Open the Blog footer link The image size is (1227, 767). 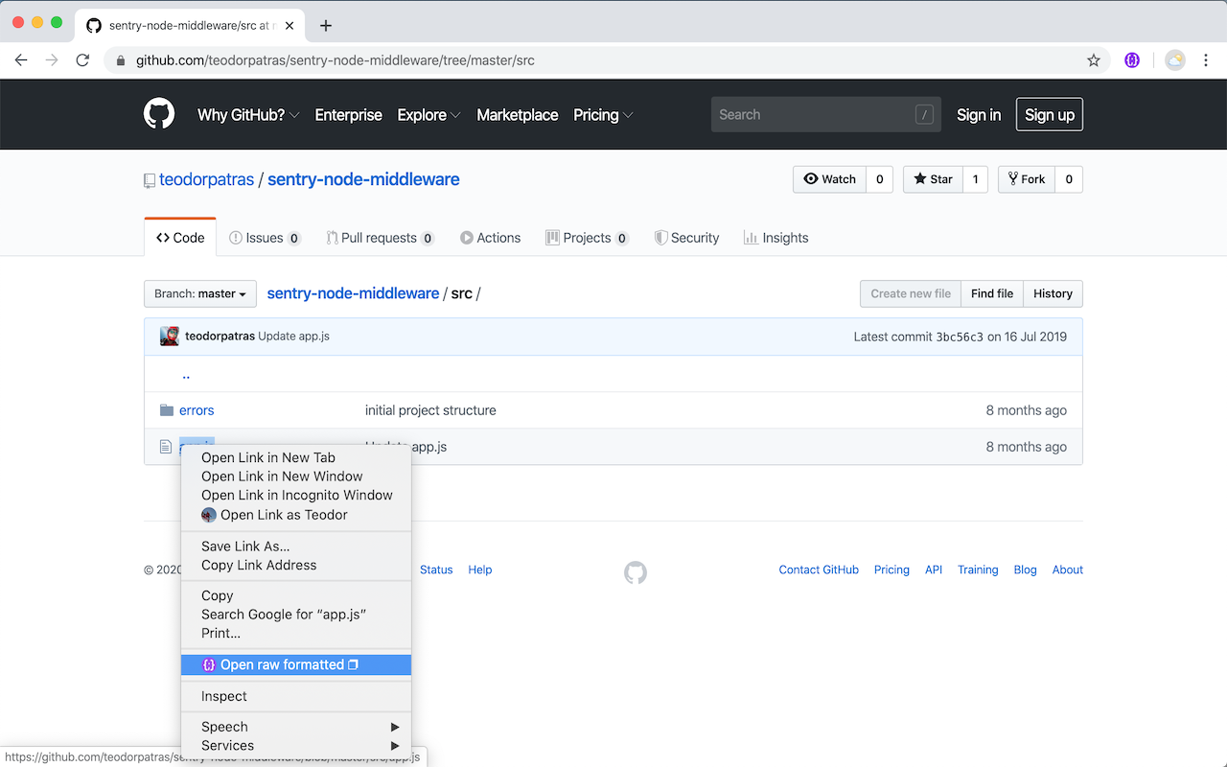[1025, 569]
